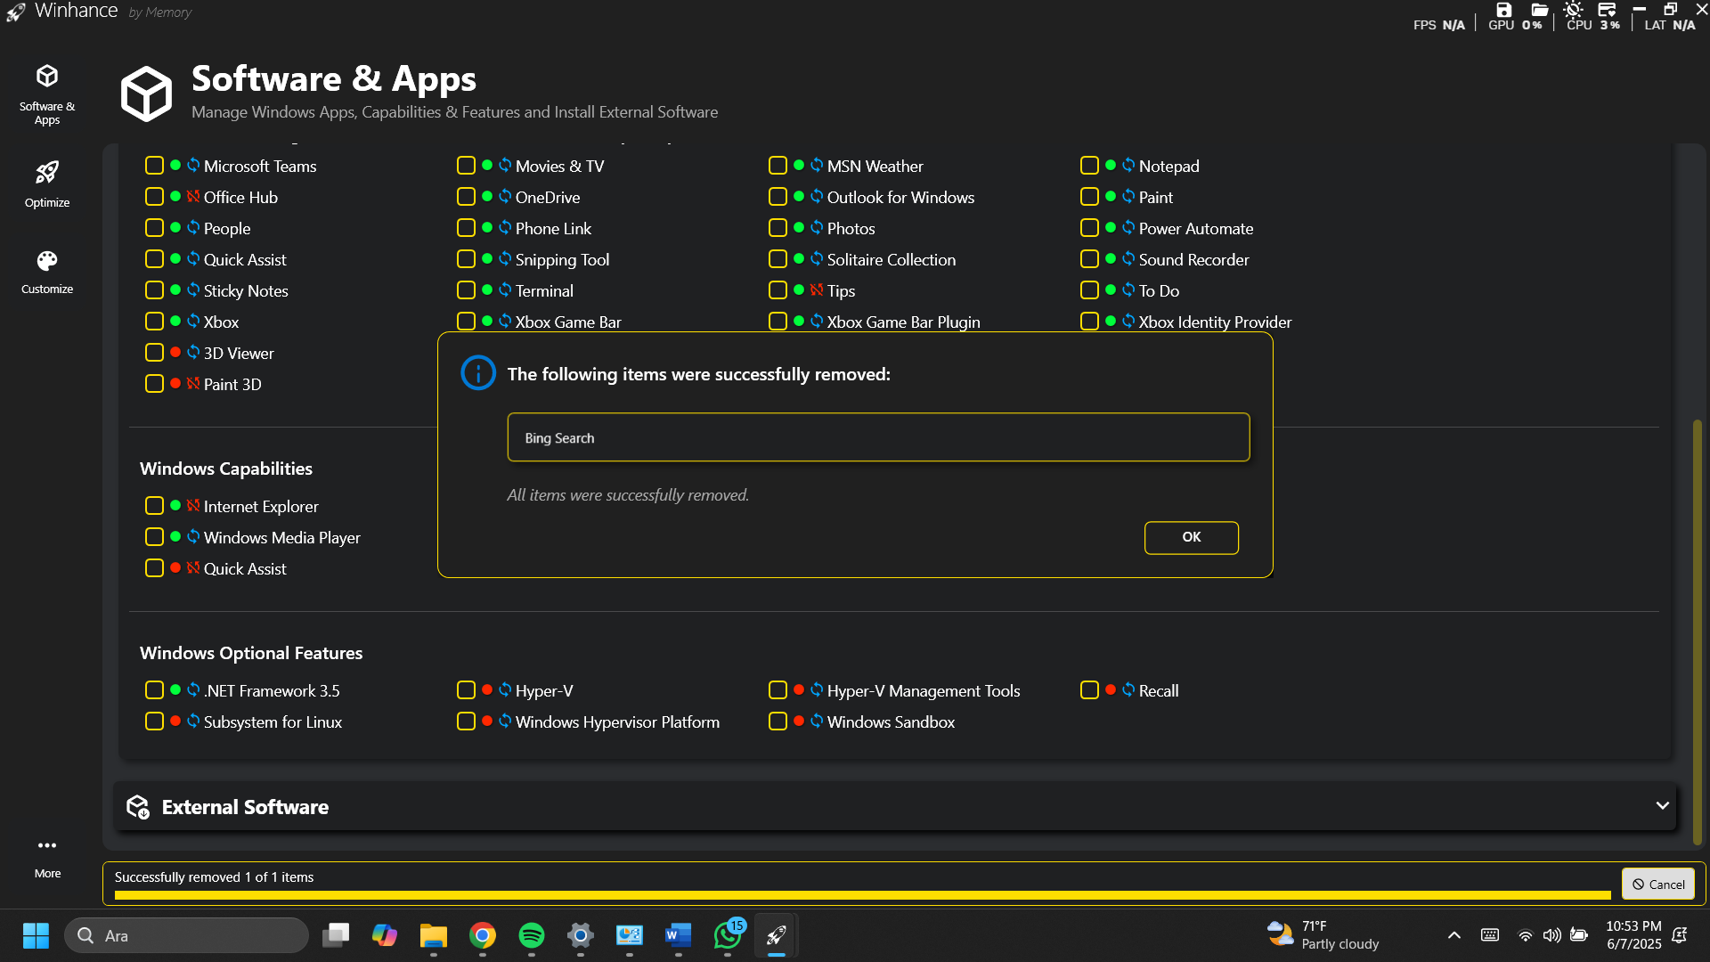Select the Notepad checkbox

coord(1089,166)
